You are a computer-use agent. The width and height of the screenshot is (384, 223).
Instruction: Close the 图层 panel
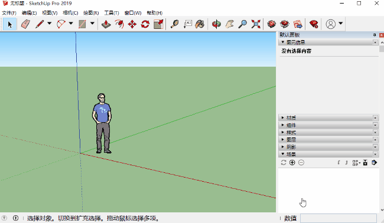click(x=375, y=140)
